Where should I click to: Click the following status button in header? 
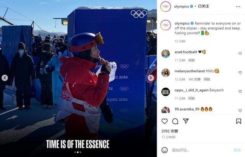(203, 6)
